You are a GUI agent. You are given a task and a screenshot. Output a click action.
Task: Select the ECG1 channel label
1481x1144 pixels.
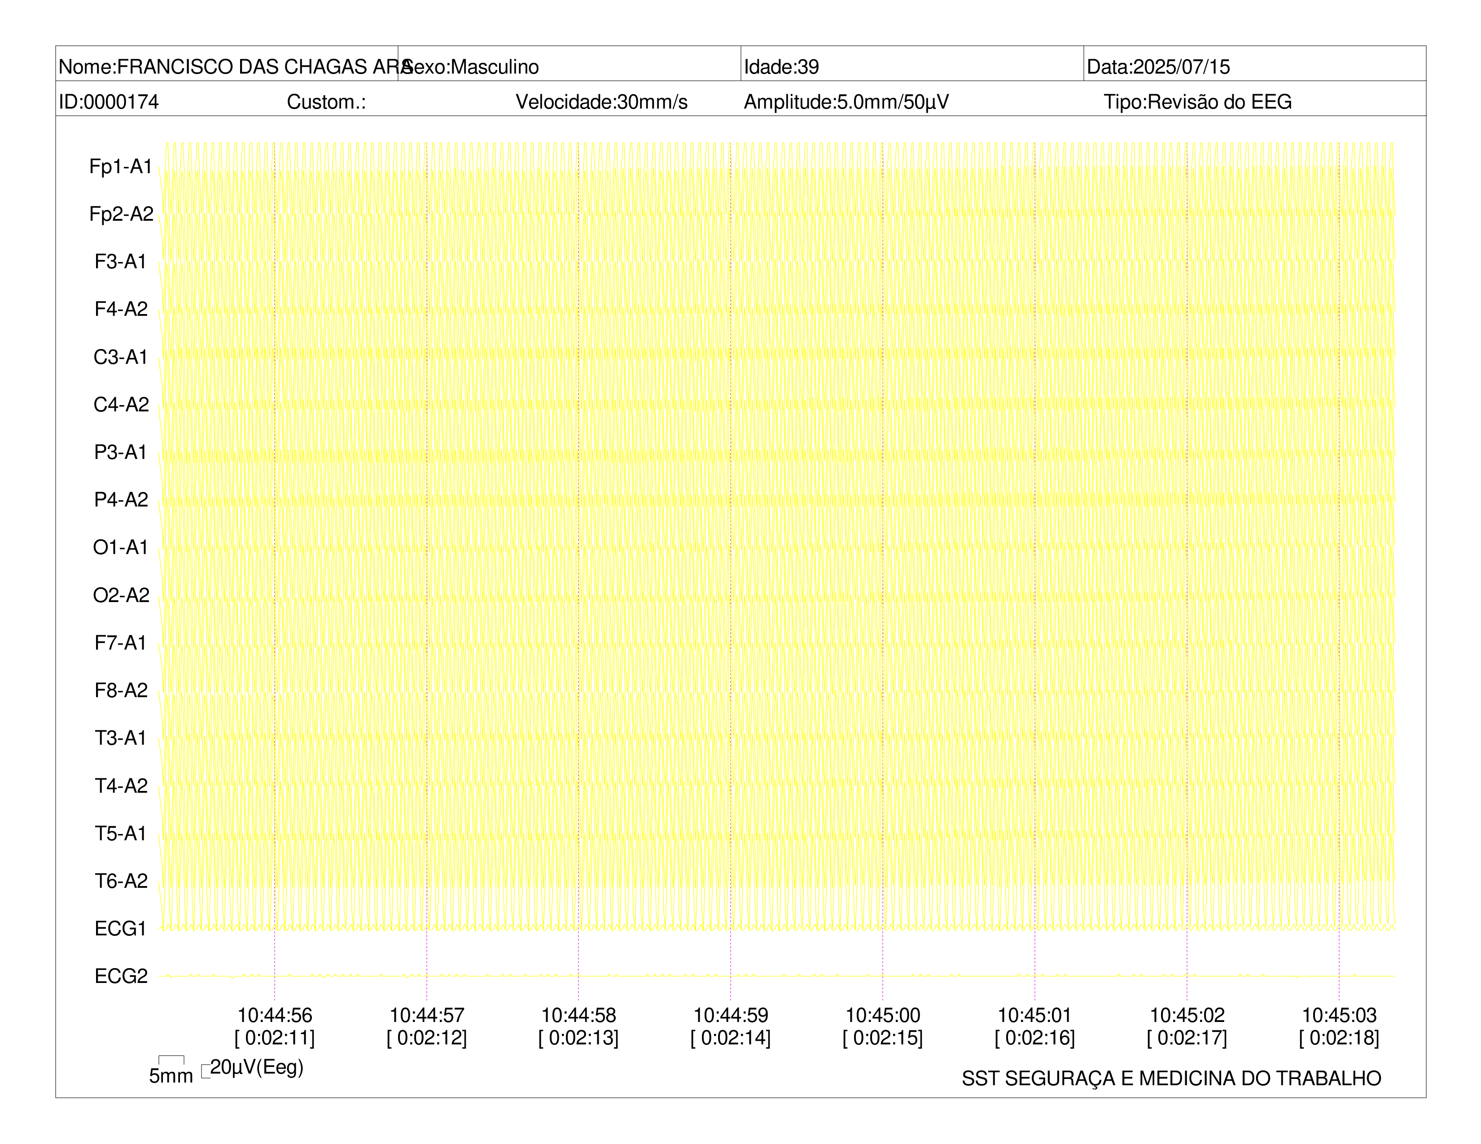click(x=121, y=929)
